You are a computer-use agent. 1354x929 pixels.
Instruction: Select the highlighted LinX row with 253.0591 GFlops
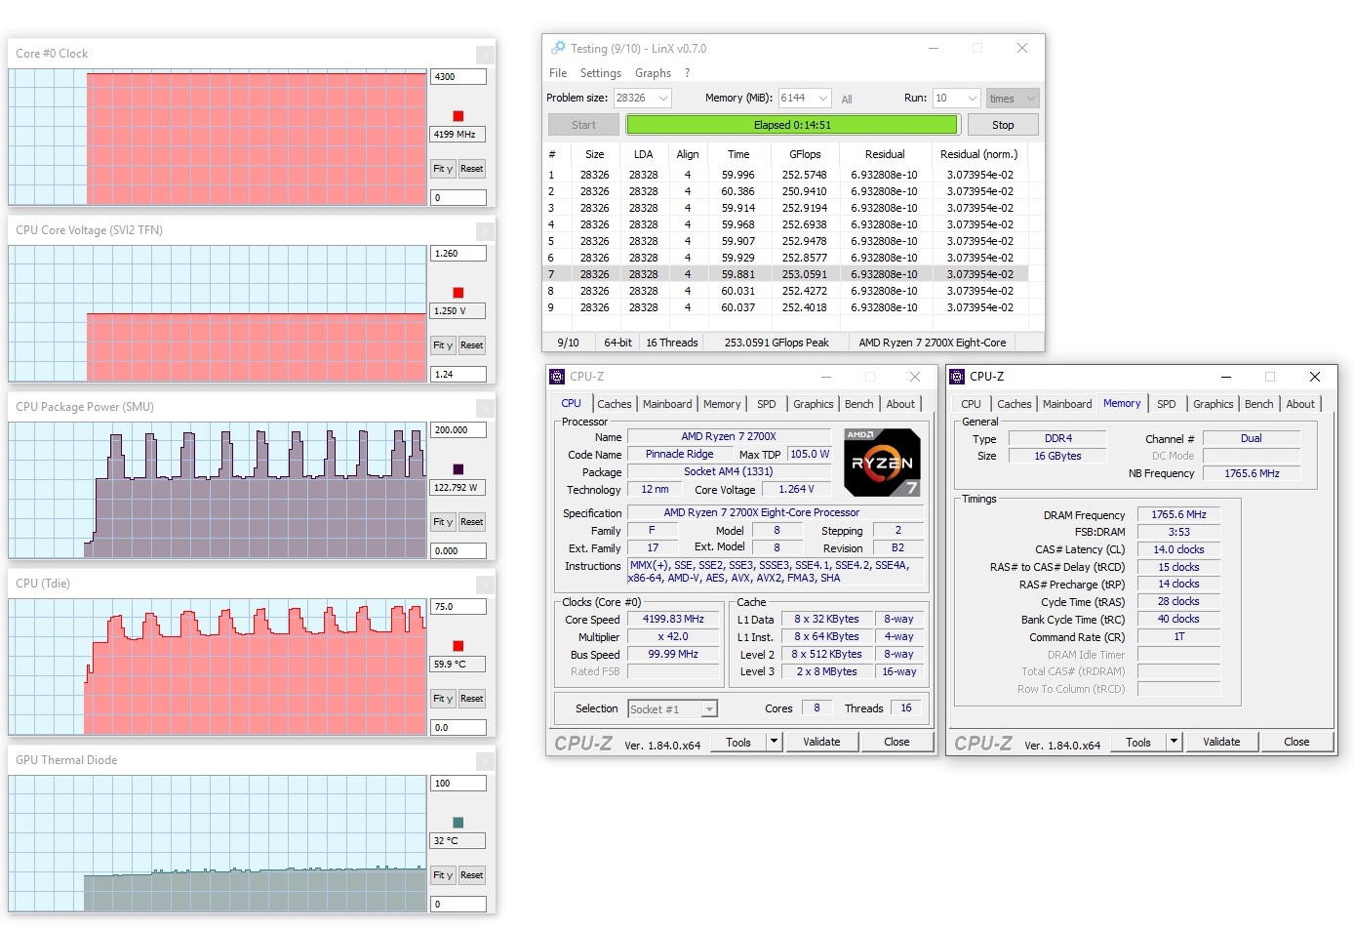click(x=785, y=274)
